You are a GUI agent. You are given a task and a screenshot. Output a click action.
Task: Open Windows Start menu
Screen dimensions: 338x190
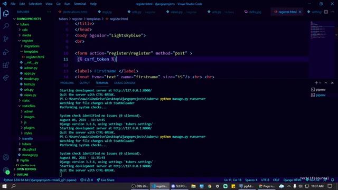4,186
